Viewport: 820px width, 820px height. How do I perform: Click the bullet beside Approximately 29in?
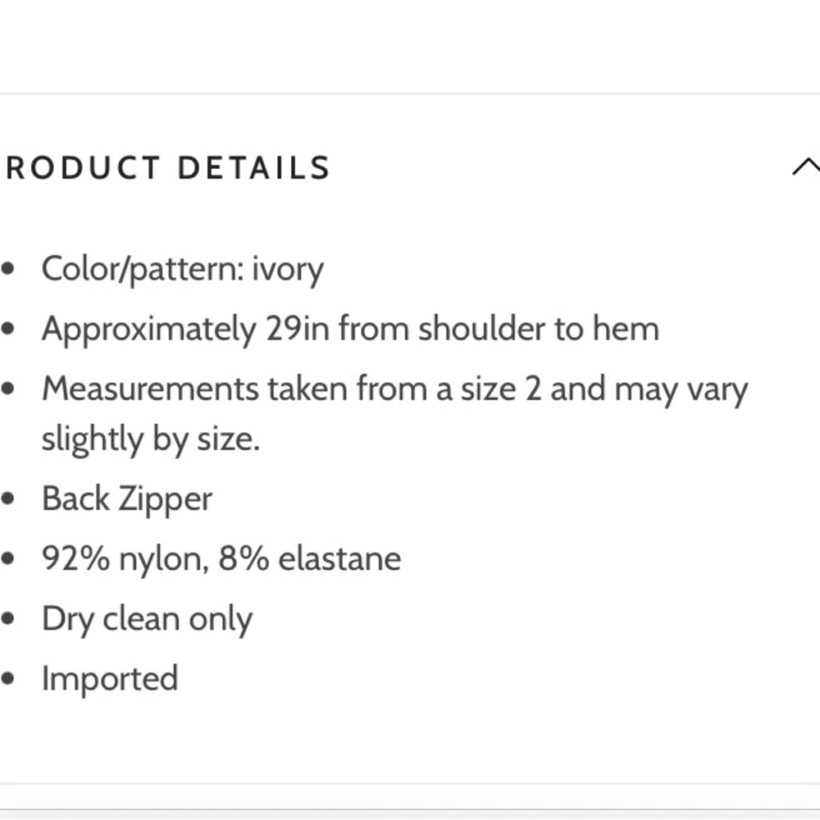coord(7,329)
